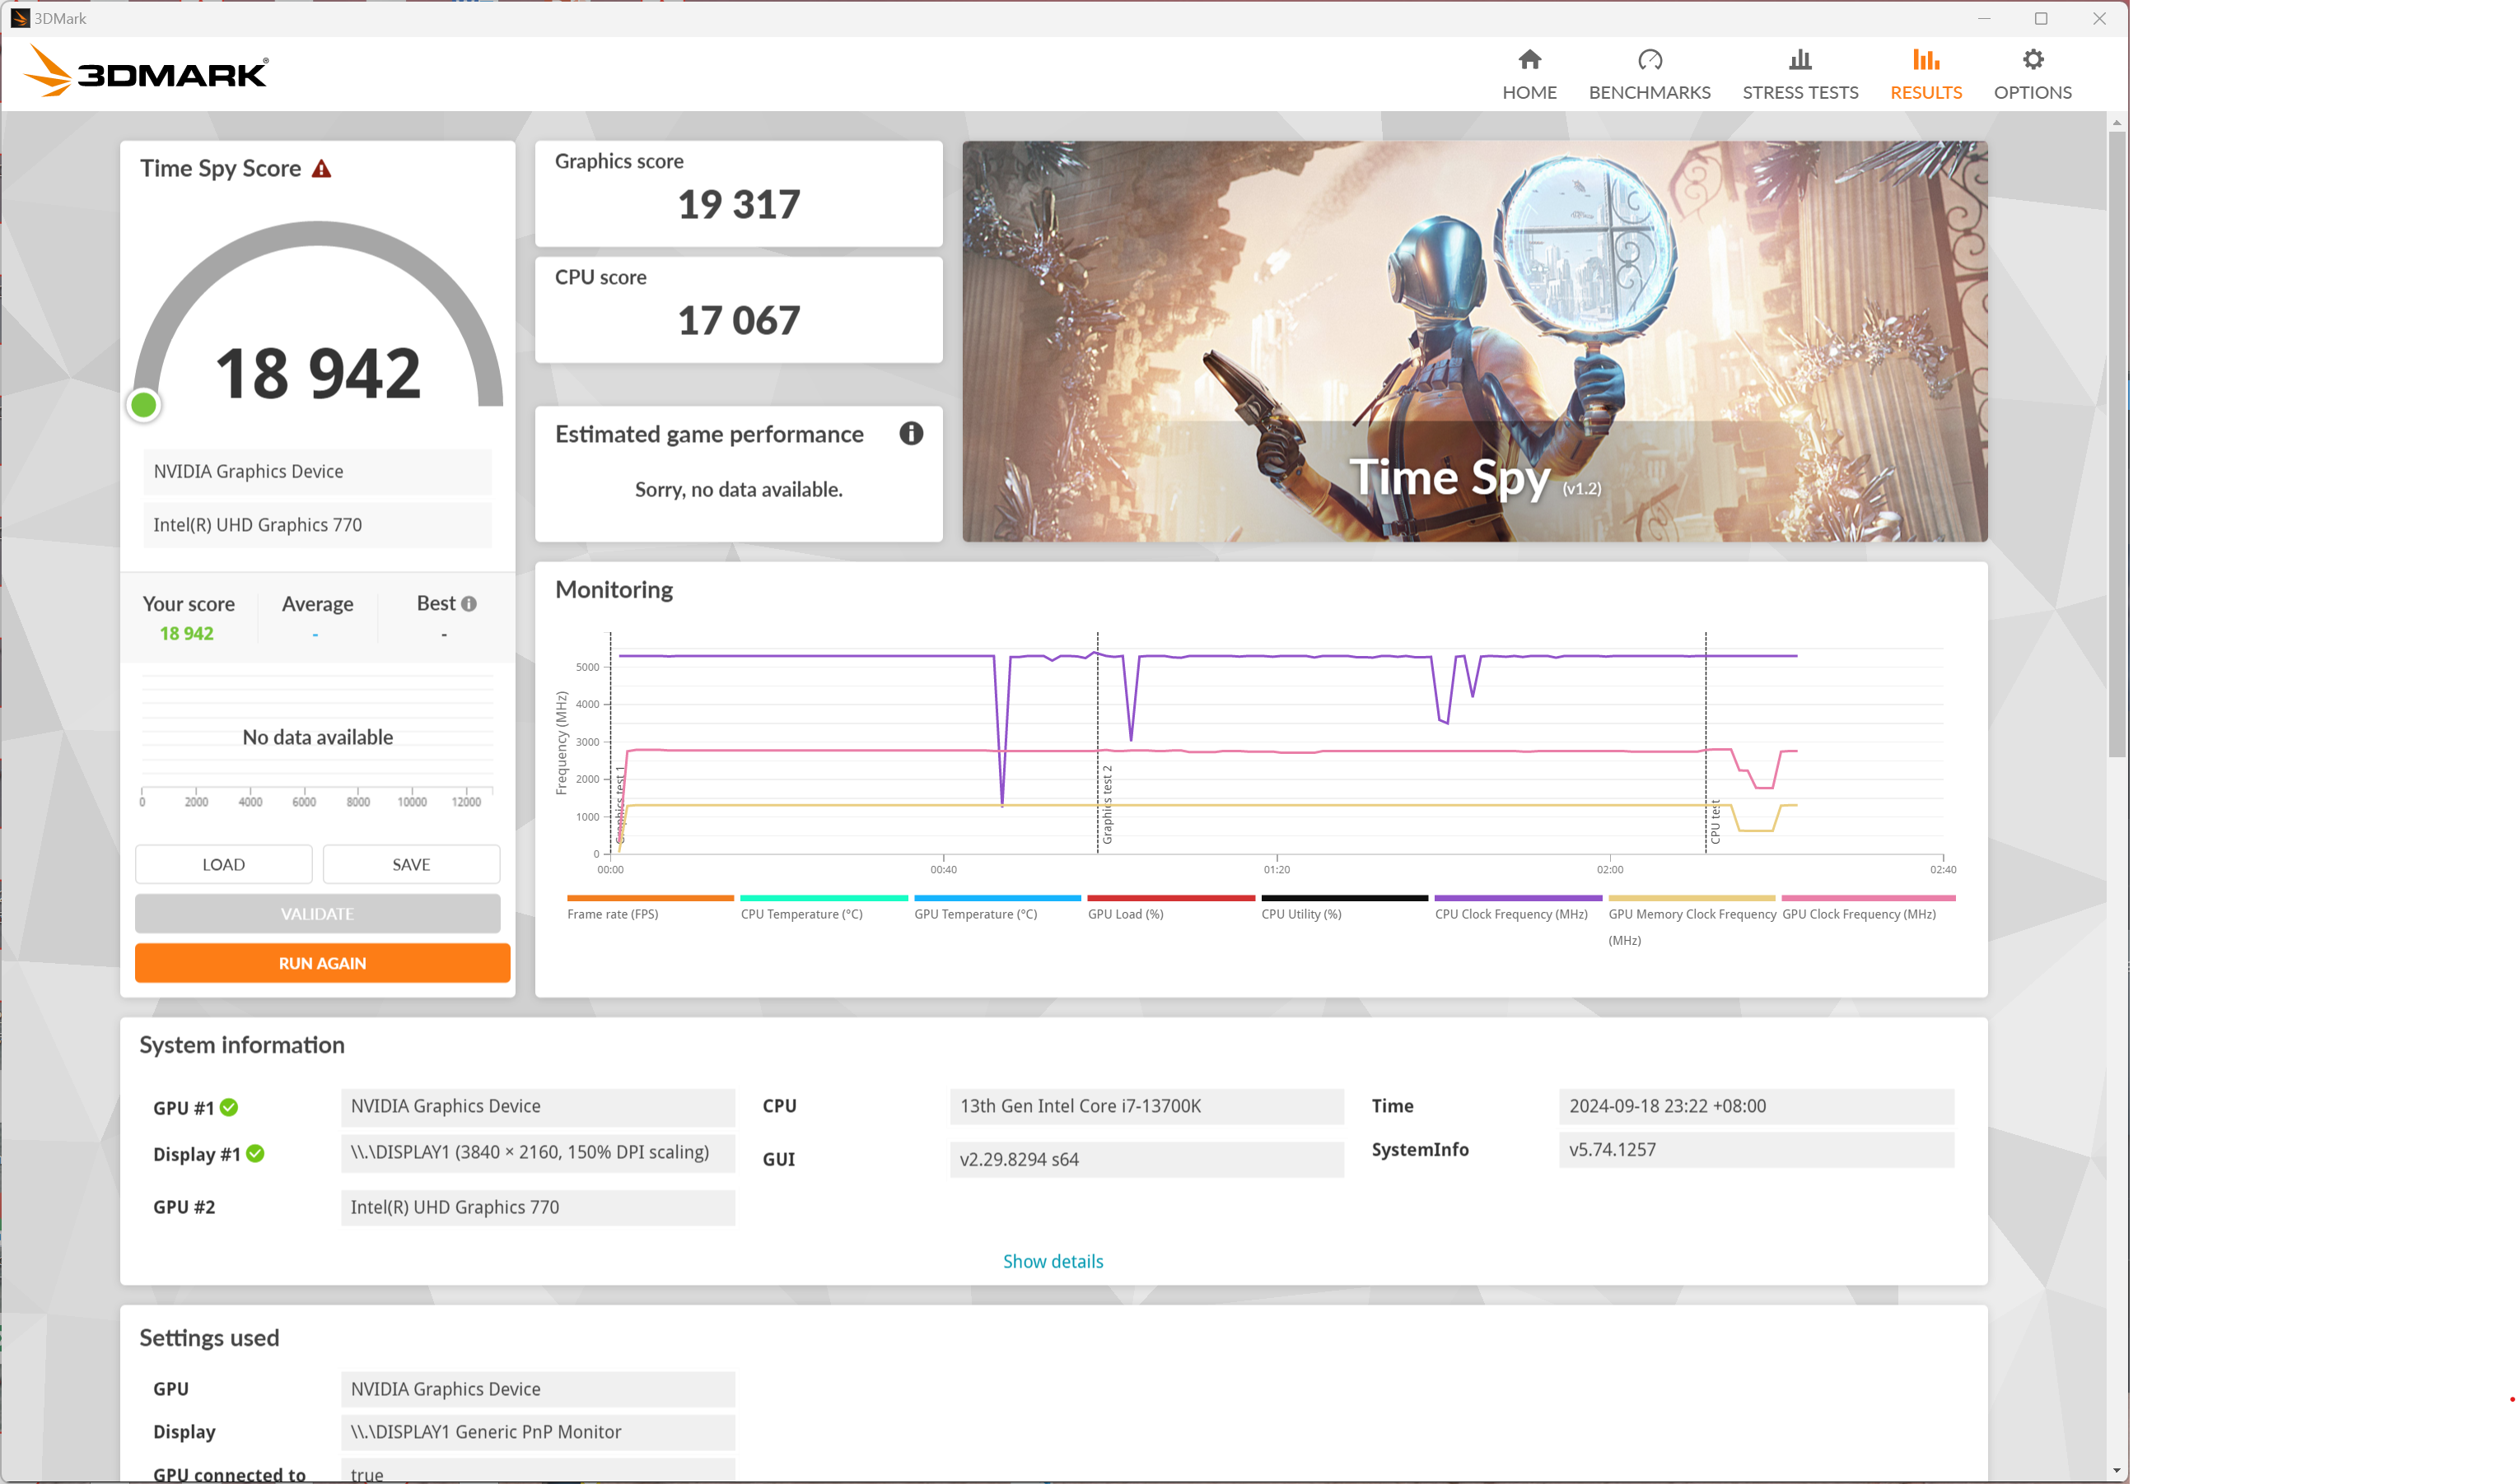Viewport: 2516px width, 1484px height.
Task: Click the Average score dash value
Action: click(315, 635)
